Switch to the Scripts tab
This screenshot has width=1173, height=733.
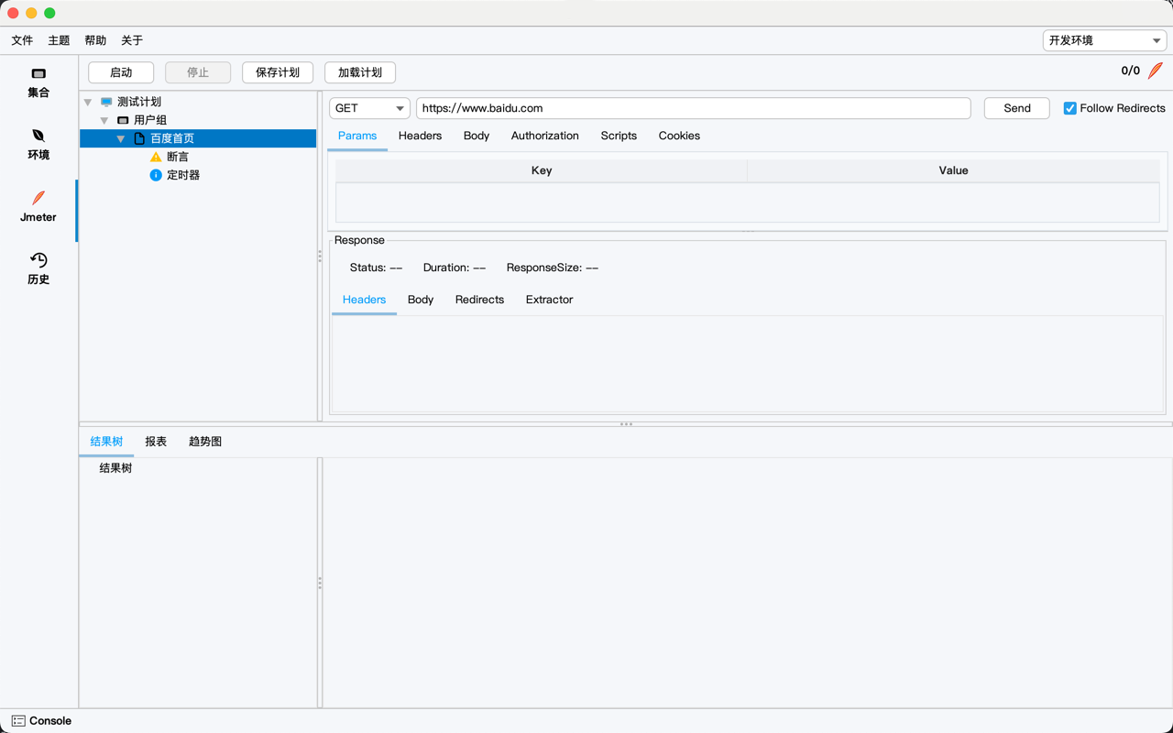[619, 136]
